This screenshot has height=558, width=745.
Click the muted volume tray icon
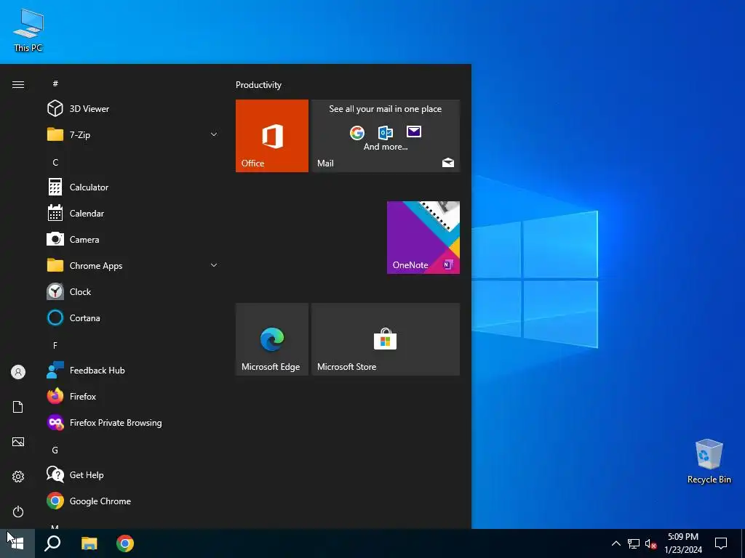point(650,543)
